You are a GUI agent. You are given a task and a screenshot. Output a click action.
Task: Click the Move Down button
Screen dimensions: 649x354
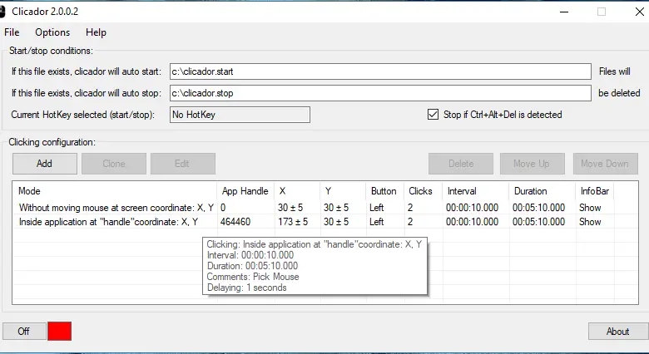[x=605, y=164]
